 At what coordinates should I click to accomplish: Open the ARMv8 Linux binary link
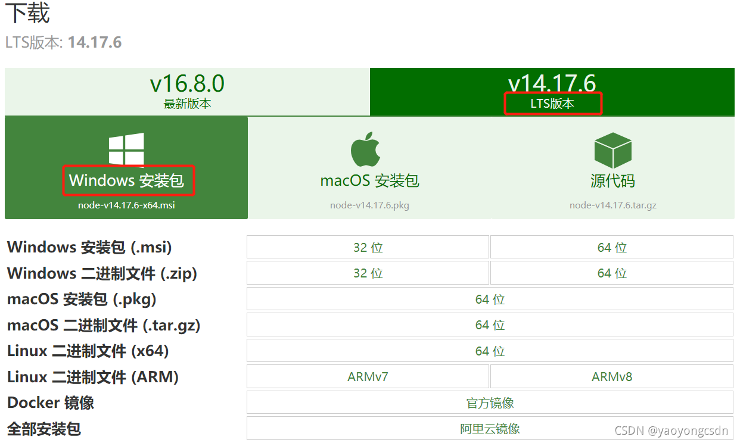pyautogui.click(x=612, y=377)
